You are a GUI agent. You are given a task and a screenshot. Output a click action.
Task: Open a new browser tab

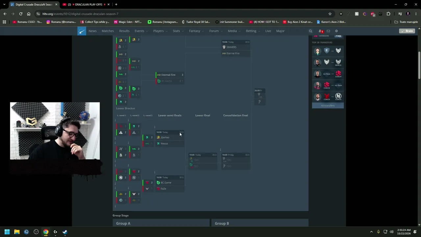pyautogui.click(x=116, y=4)
